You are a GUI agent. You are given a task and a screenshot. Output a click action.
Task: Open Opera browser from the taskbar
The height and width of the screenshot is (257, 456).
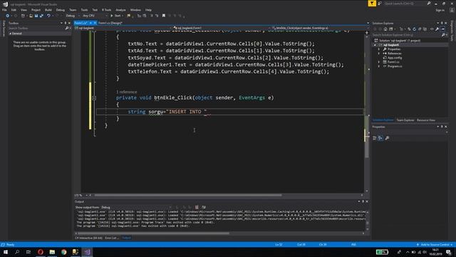point(41,252)
